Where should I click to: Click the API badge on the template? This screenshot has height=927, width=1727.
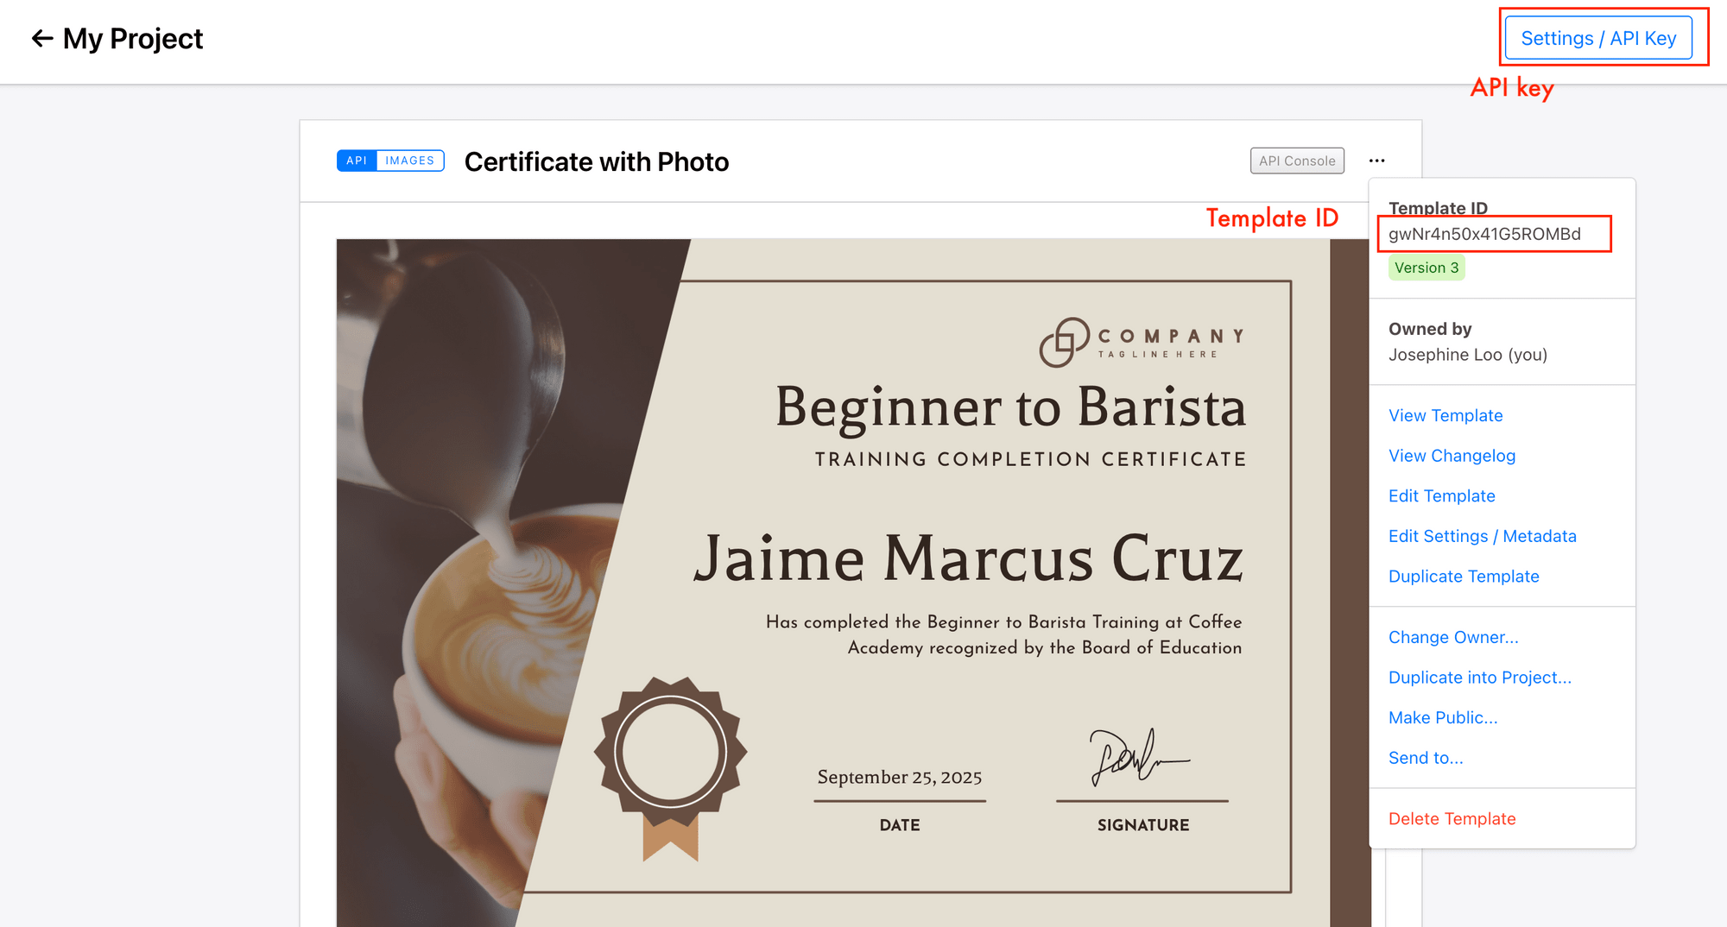[x=356, y=161]
